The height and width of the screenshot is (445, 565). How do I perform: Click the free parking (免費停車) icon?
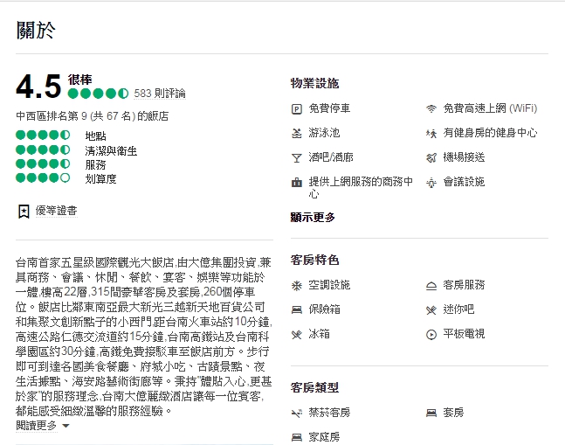pos(296,108)
